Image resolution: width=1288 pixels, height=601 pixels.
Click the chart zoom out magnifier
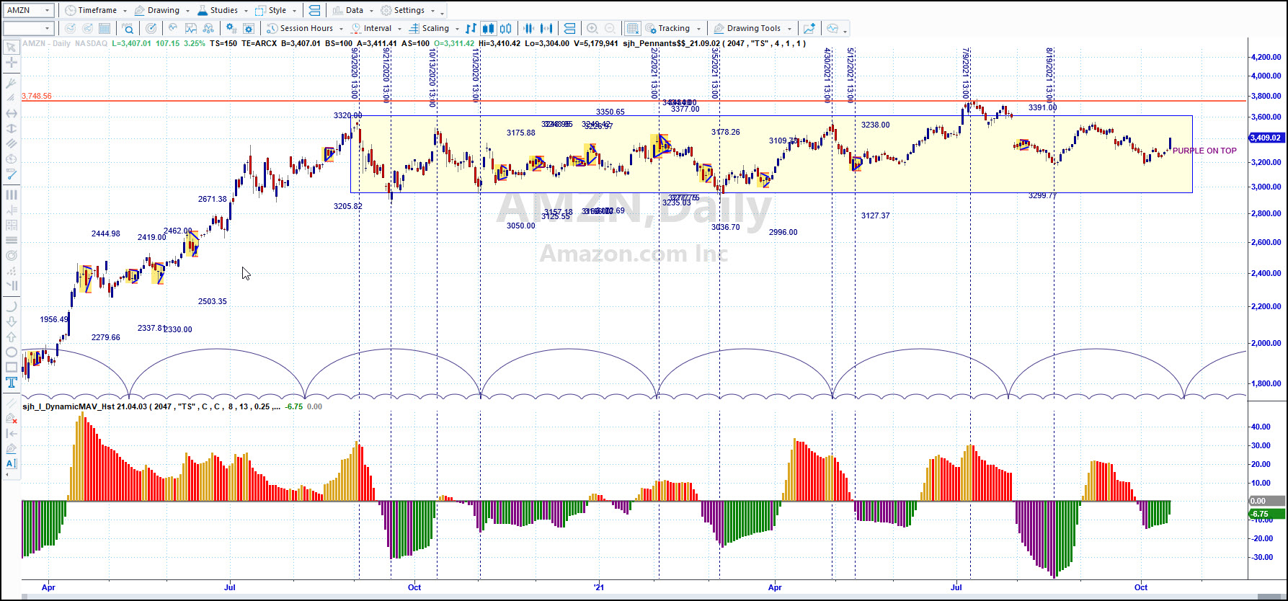[x=610, y=29]
